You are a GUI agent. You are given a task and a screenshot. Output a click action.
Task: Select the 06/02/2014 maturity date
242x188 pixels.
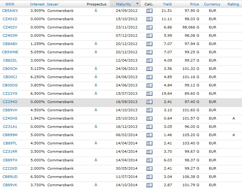126,135
